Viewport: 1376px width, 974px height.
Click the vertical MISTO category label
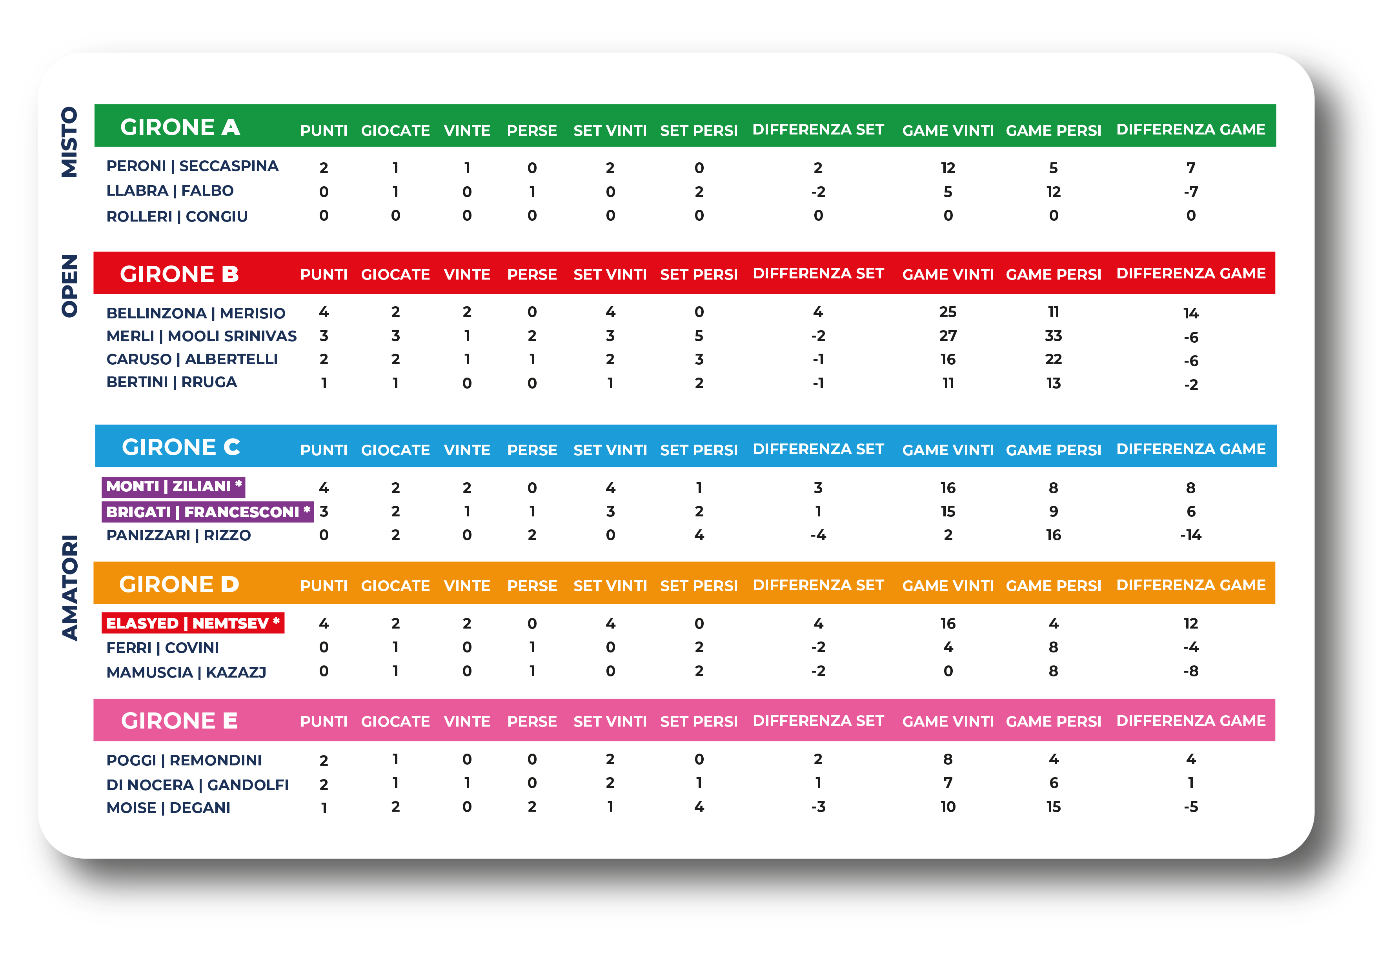coord(69,142)
